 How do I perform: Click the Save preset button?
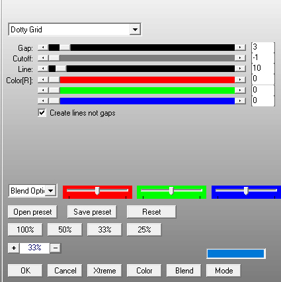(x=92, y=212)
